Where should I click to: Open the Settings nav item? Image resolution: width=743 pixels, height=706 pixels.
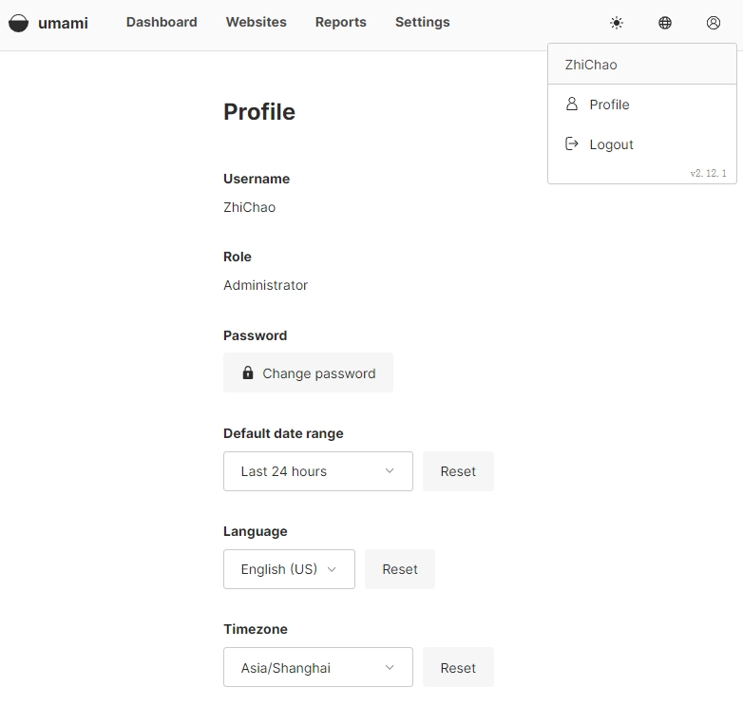[x=422, y=22]
